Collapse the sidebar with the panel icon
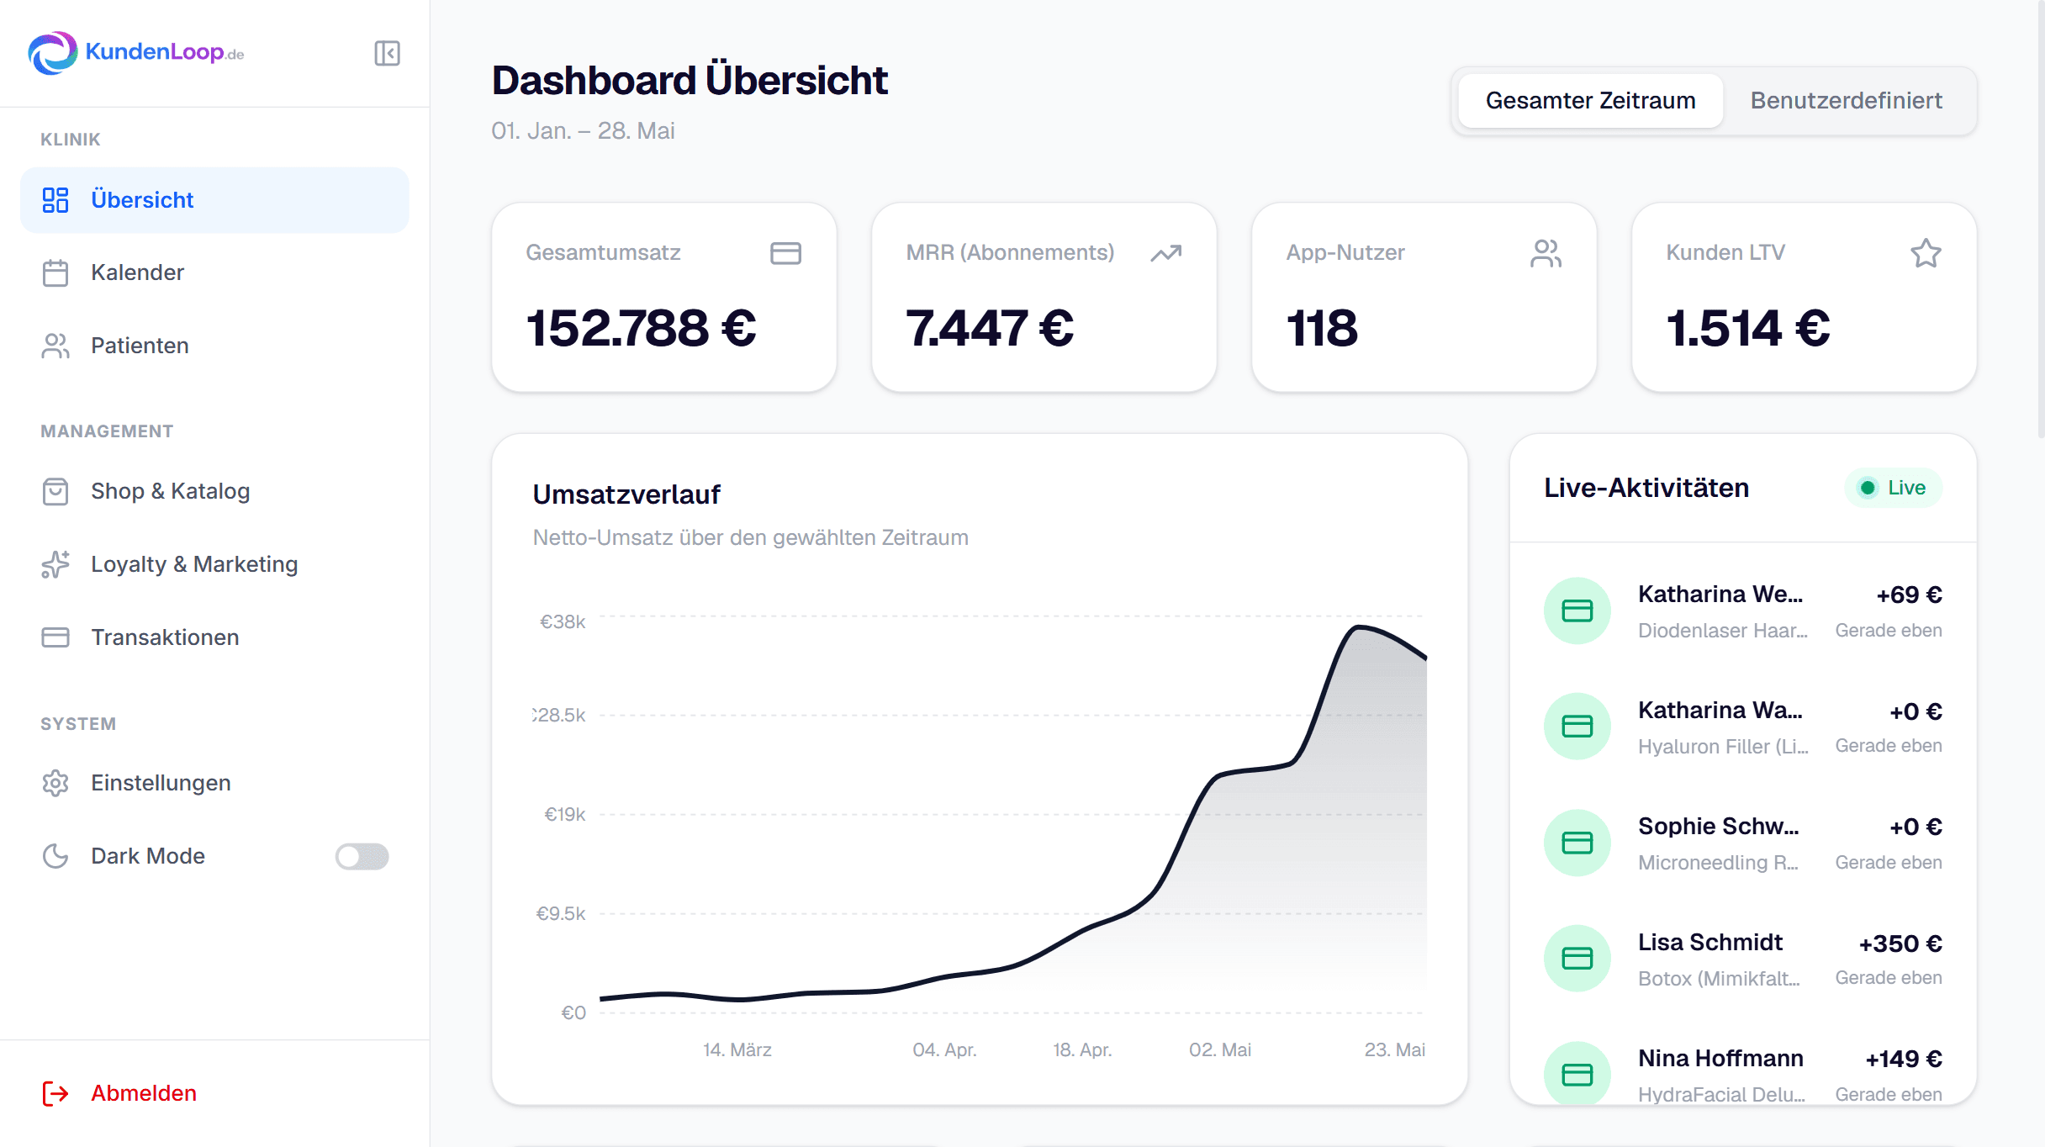2045x1147 pixels. coord(387,53)
